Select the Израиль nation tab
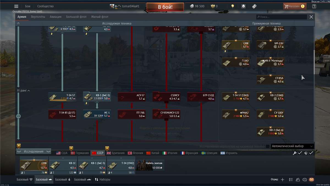 tap(229, 153)
